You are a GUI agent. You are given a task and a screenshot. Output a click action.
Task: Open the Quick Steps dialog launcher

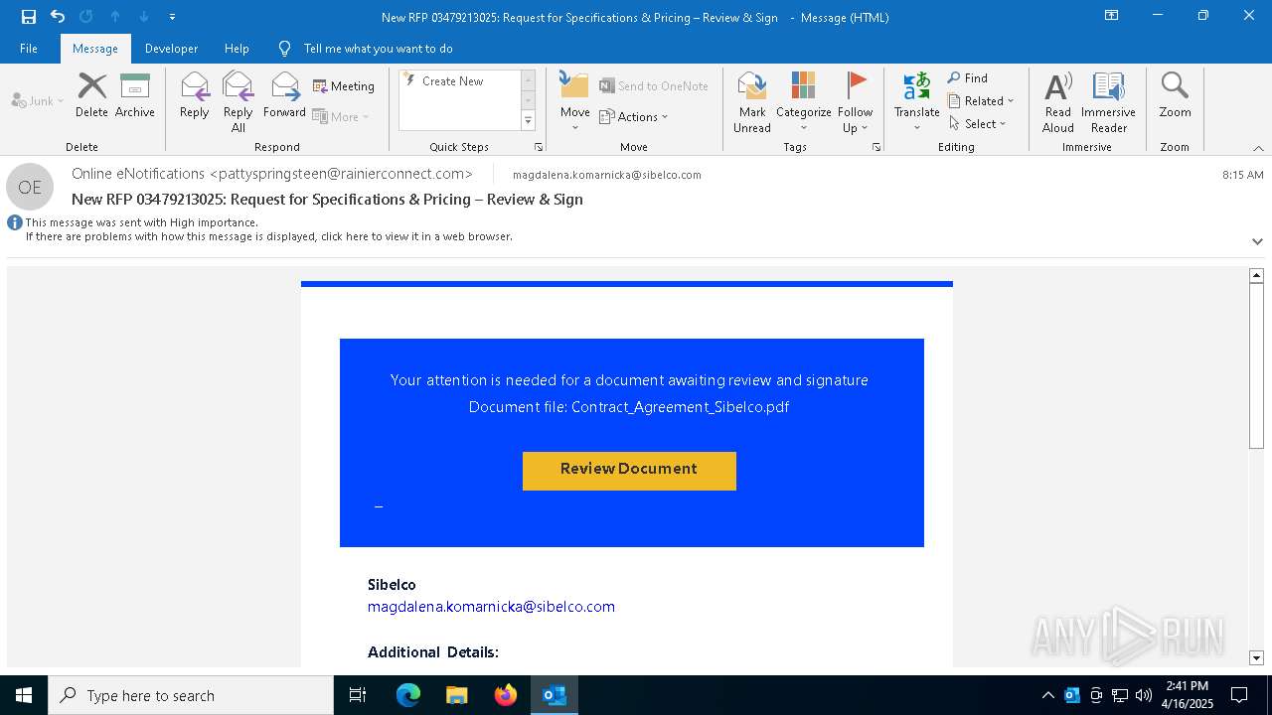click(x=539, y=147)
